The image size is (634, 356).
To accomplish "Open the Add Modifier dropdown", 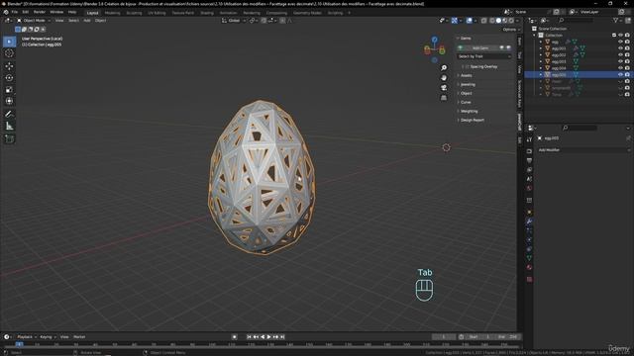I will (583, 149).
